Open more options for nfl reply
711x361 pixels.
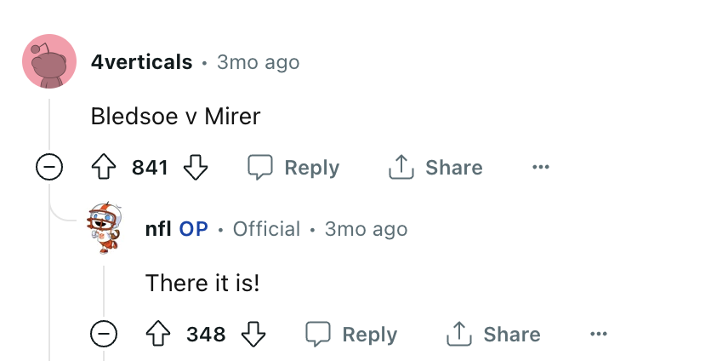coord(599,335)
